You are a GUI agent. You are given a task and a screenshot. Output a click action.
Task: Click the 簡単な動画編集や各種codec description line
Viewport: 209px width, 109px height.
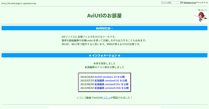(x=104, y=40)
